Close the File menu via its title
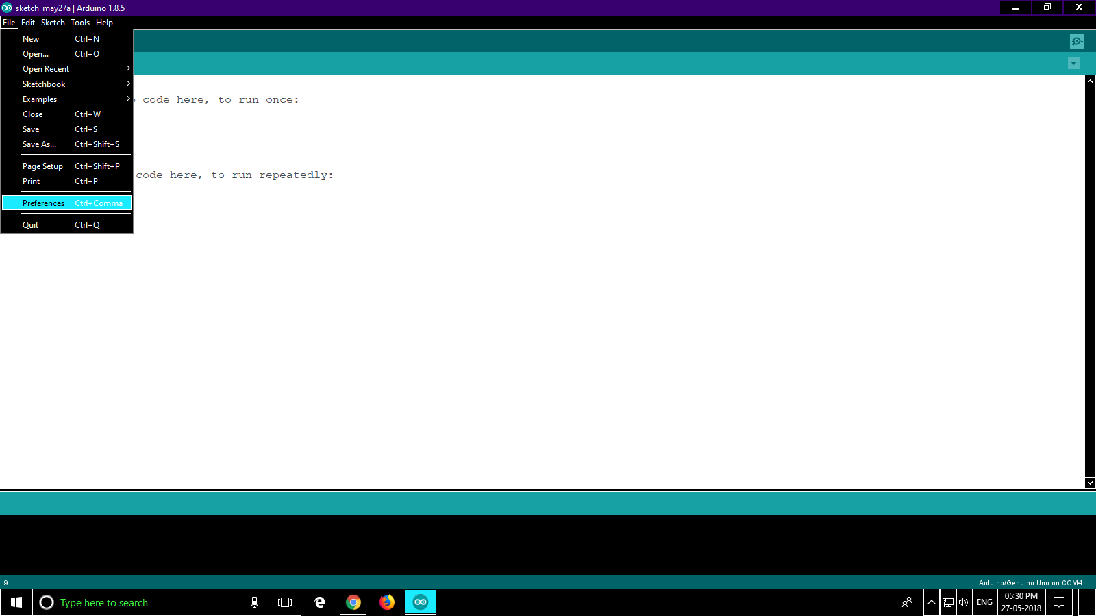This screenshot has width=1096, height=616. (x=9, y=23)
